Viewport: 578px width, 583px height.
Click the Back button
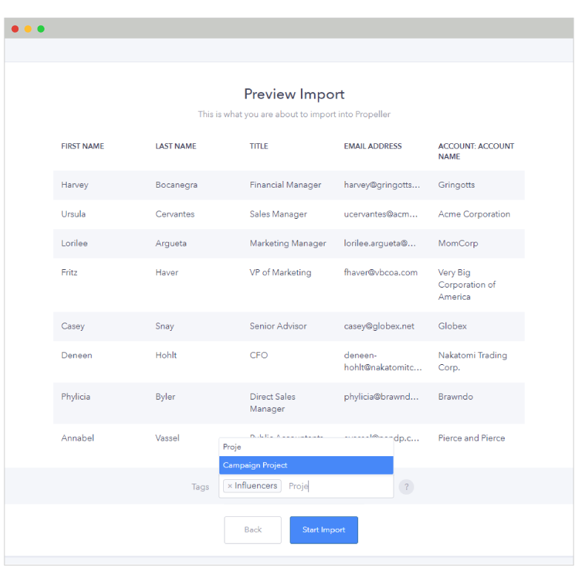click(253, 530)
